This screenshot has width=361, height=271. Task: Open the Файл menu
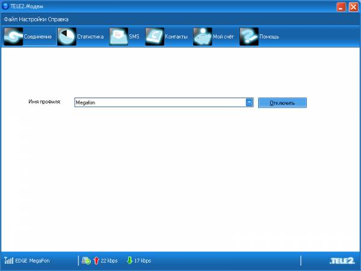coord(11,19)
